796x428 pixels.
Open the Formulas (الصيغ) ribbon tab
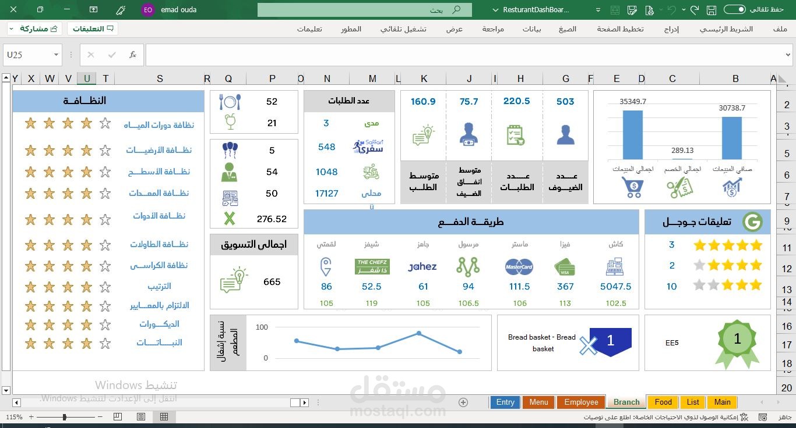click(x=567, y=29)
